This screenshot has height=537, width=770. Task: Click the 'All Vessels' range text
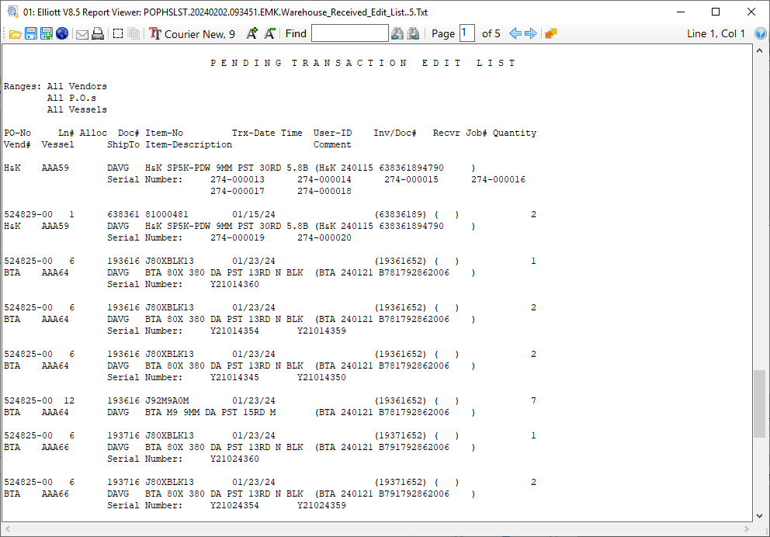click(x=77, y=109)
